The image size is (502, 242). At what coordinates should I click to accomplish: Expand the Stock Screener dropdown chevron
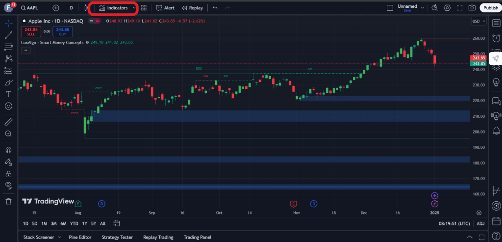tap(59, 237)
